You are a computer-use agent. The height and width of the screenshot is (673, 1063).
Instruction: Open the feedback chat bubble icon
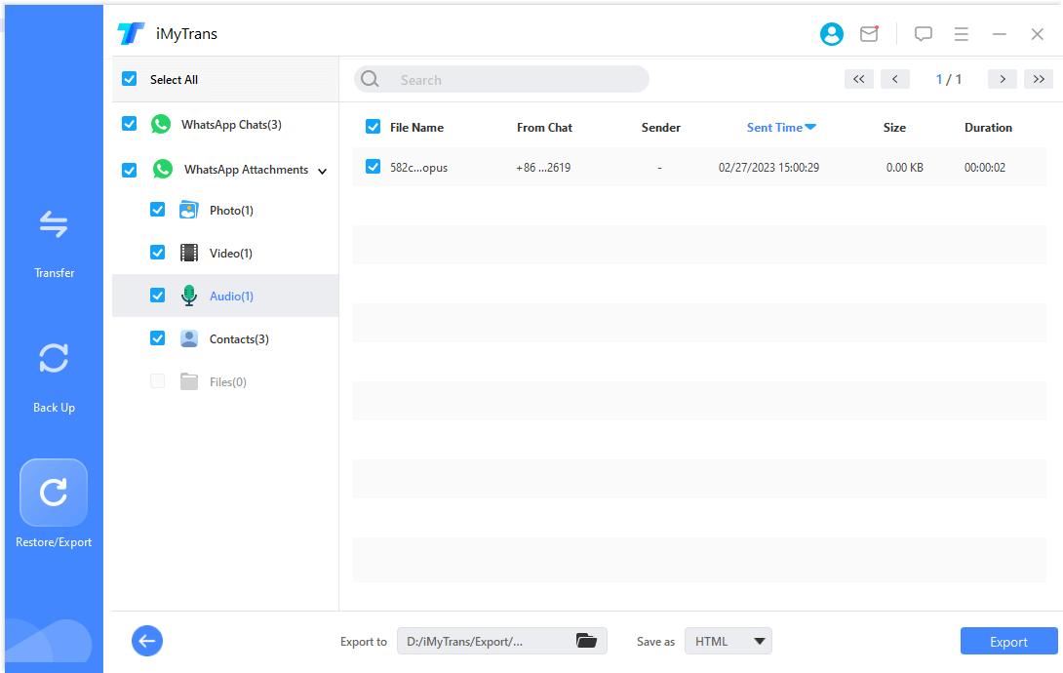tap(923, 33)
